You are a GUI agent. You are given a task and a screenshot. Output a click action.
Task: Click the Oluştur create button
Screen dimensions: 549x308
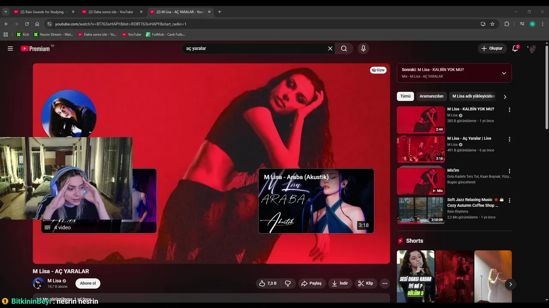(492, 48)
